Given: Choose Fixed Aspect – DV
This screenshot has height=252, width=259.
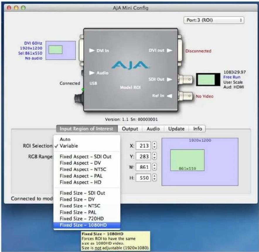Looking at the screenshot, I should click(x=87, y=163).
